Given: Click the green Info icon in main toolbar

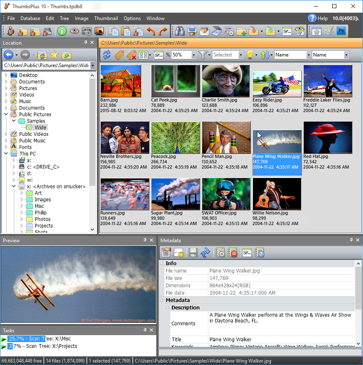Looking at the screenshot, I should (x=62, y=31).
